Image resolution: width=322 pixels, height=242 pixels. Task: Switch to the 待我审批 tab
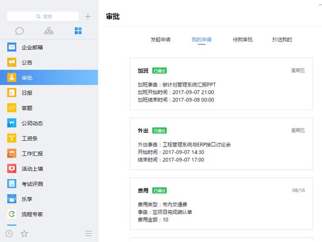point(243,40)
